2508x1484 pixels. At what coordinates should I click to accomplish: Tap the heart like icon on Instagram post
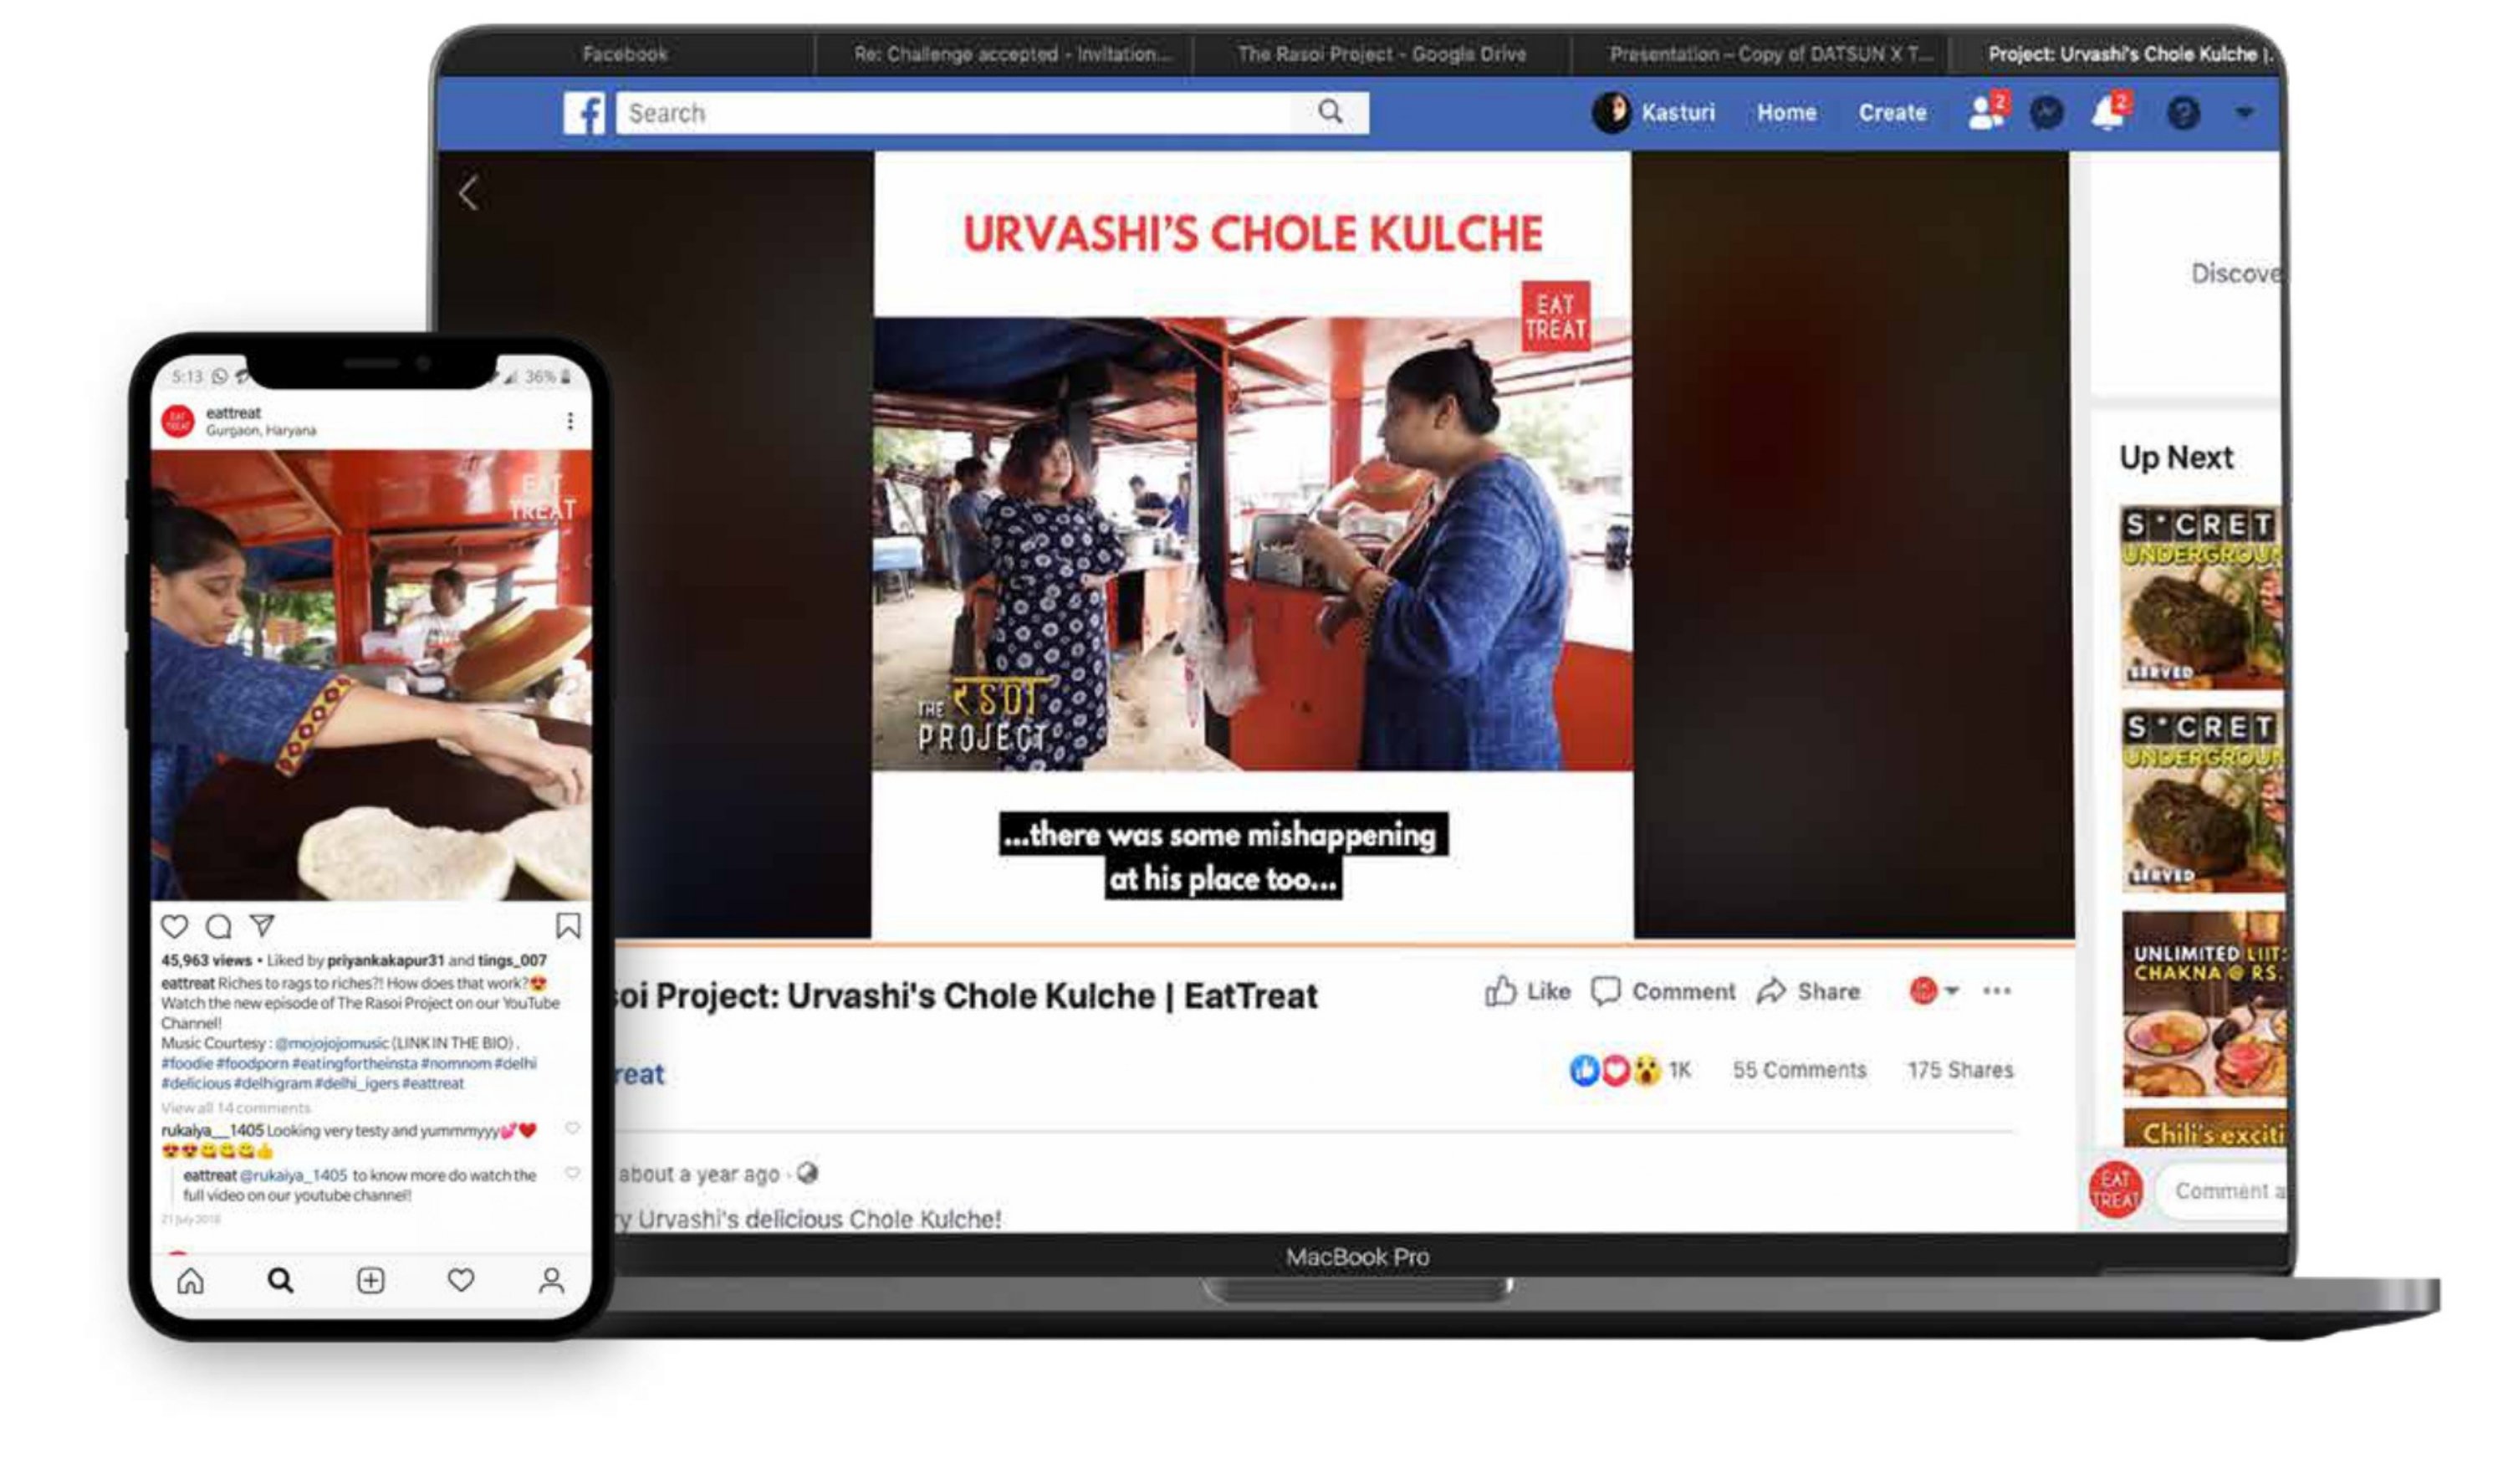click(x=175, y=926)
